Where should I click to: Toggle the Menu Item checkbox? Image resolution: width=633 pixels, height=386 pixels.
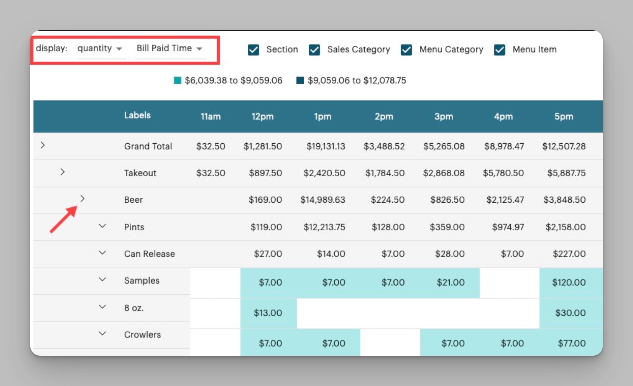click(499, 50)
